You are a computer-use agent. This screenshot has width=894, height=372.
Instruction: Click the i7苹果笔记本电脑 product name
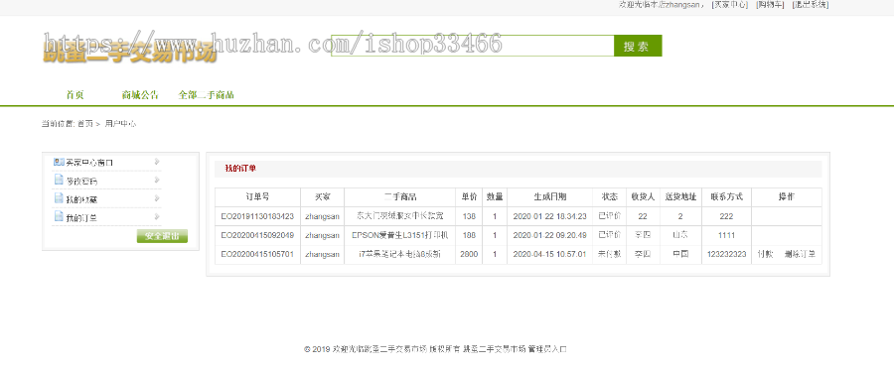coord(399,254)
